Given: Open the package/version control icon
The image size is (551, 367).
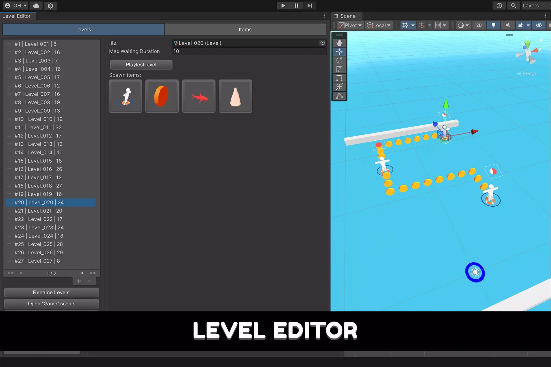Looking at the screenshot, I should coord(50,6).
